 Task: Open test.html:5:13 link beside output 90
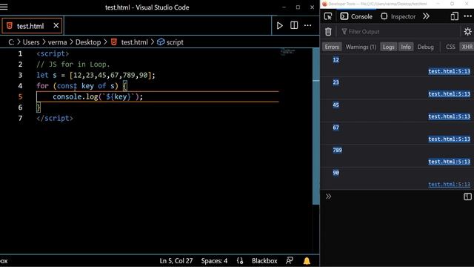450,185
